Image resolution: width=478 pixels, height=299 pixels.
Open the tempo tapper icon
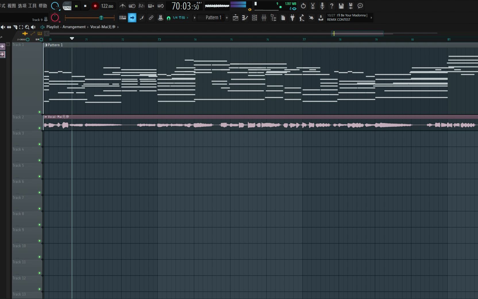point(302,18)
